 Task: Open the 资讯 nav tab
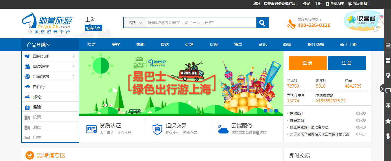263,44
